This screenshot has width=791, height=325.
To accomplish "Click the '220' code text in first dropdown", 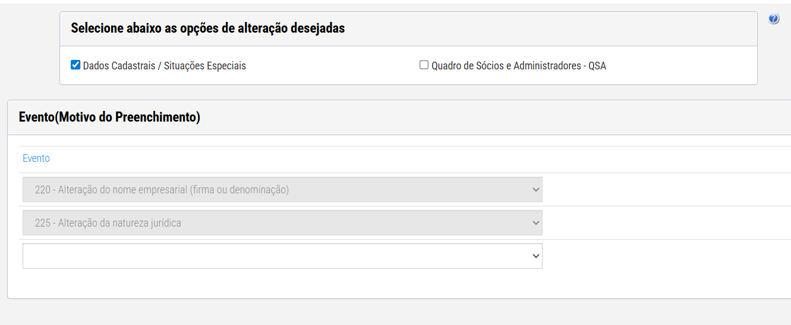I will pyautogui.click(x=43, y=190).
